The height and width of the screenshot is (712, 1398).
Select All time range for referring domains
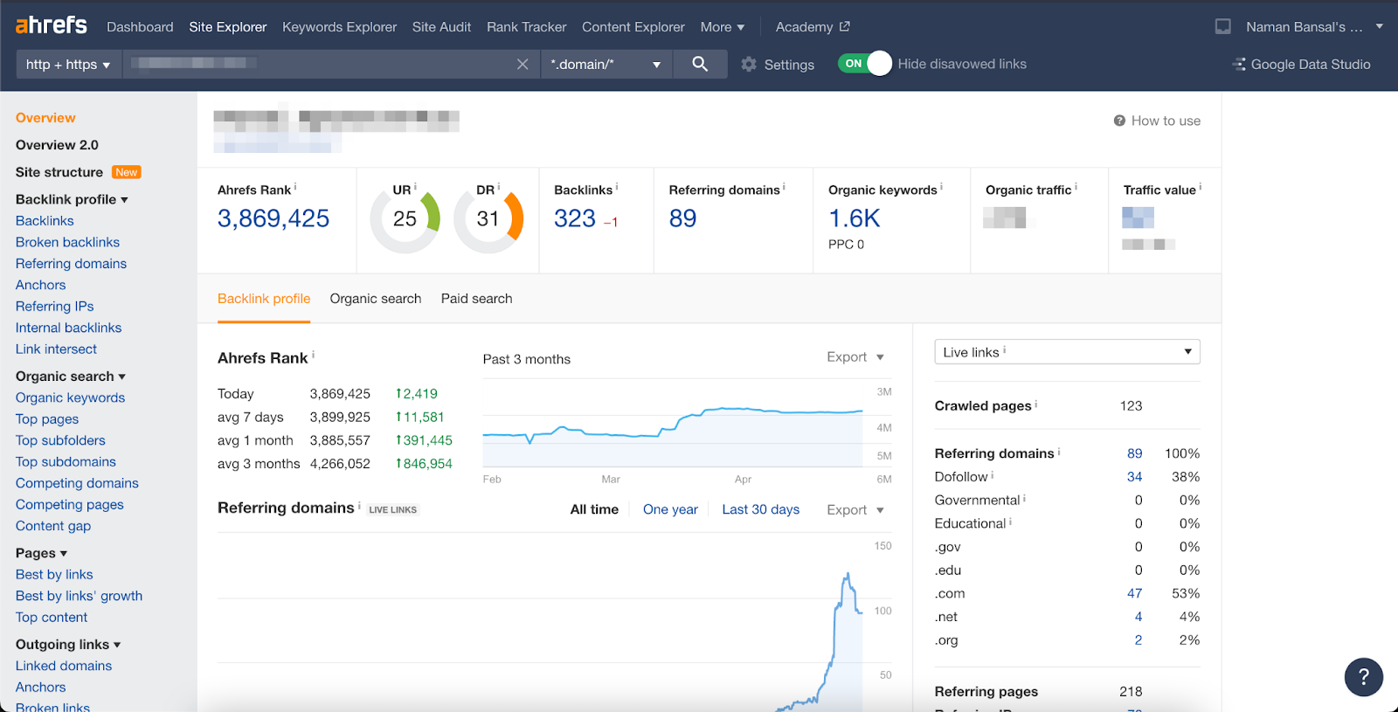click(x=594, y=509)
